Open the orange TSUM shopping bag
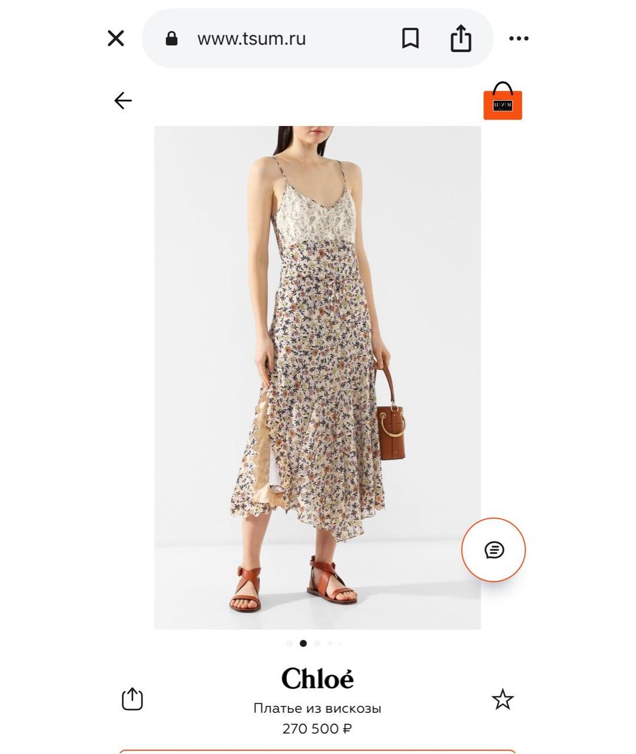 pyautogui.click(x=502, y=101)
